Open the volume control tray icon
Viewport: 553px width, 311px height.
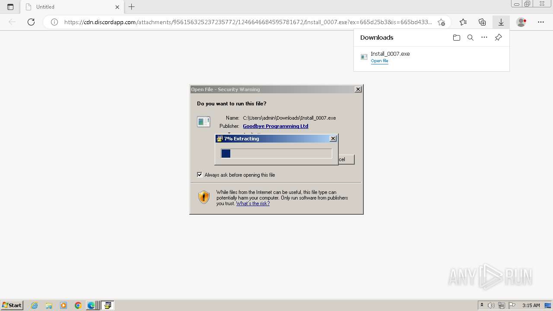click(x=491, y=305)
